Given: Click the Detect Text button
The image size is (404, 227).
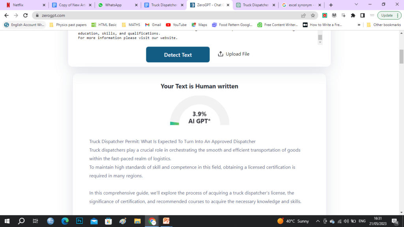Looking at the screenshot, I should point(178,54).
